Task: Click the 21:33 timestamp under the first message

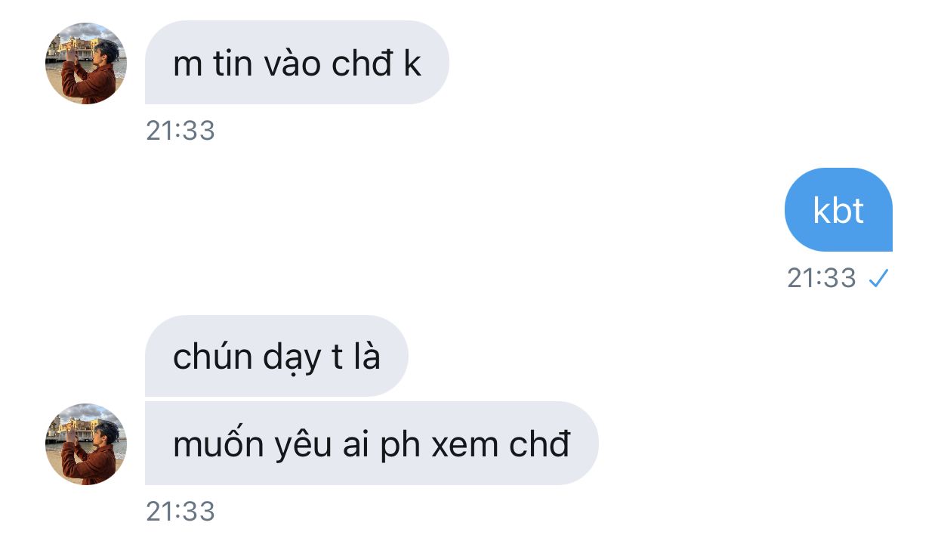Action: pos(181,131)
